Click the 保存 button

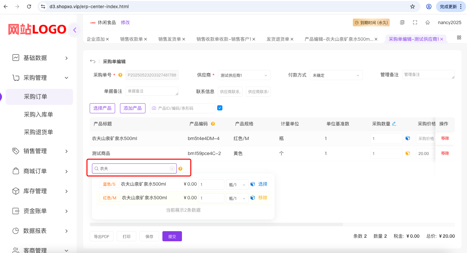[149, 236]
